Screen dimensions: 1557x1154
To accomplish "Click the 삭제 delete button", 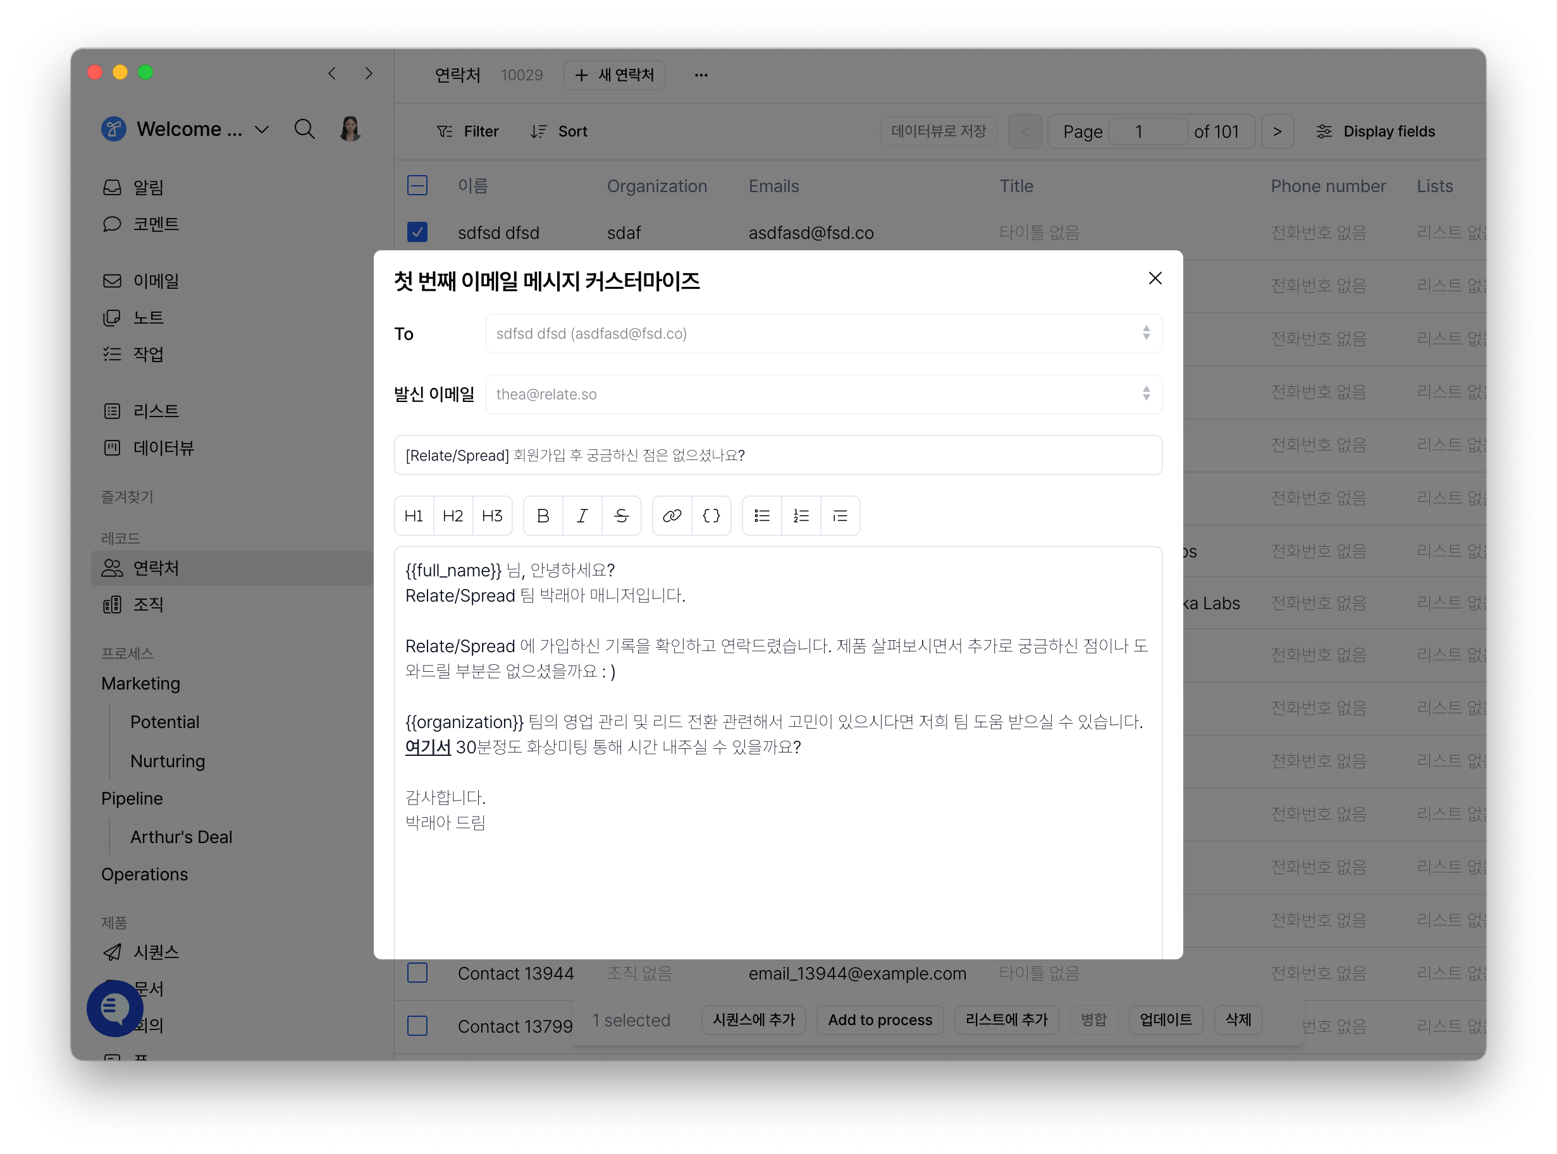I will click(1238, 1020).
